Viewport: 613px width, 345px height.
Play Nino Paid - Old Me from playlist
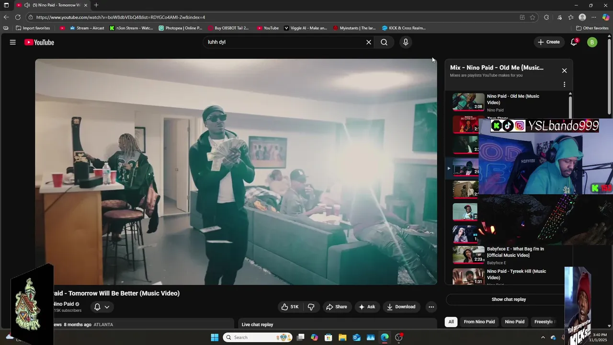pyautogui.click(x=508, y=103)
